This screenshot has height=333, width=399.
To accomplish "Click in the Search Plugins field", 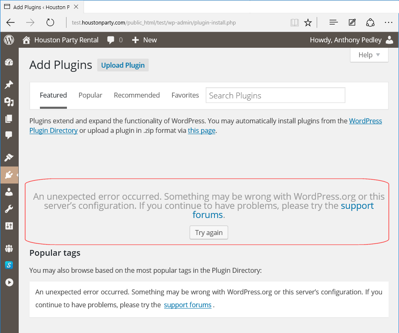I will (275, 95).
